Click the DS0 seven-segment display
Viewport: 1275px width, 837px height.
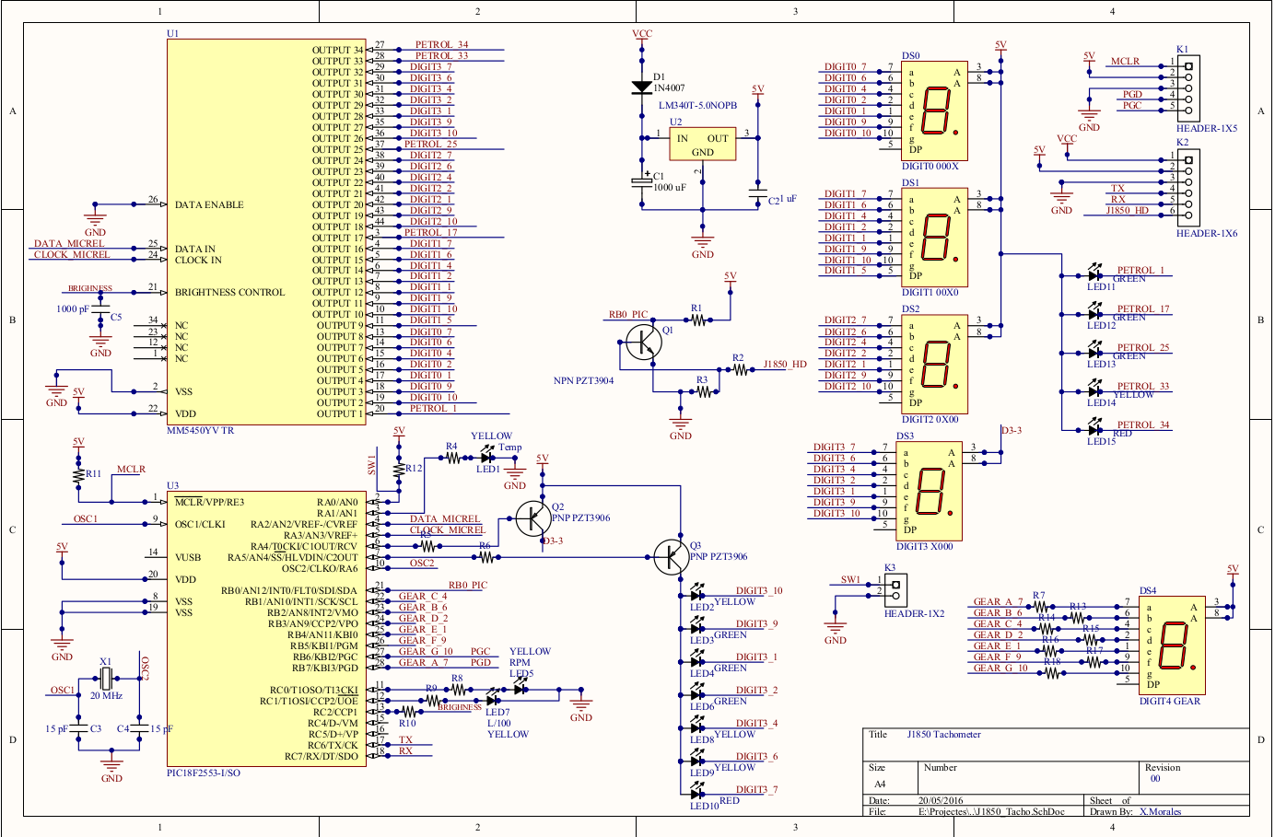pyautogui.click(x=934, y=112)
